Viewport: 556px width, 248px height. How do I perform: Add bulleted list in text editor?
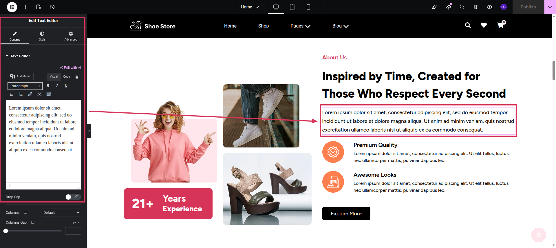click(12, 94)
